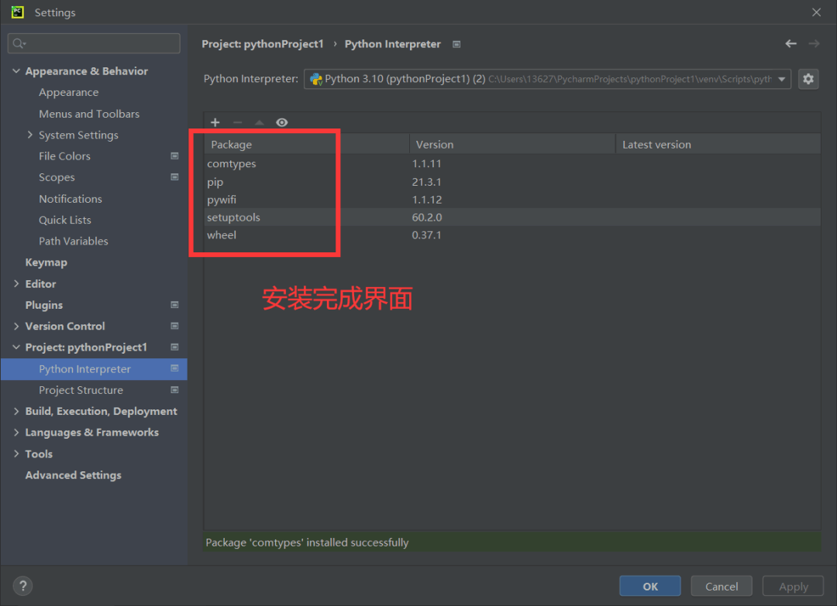837x606 pixels.
Task: Click the add package plus icon
Action: point(215,122)
